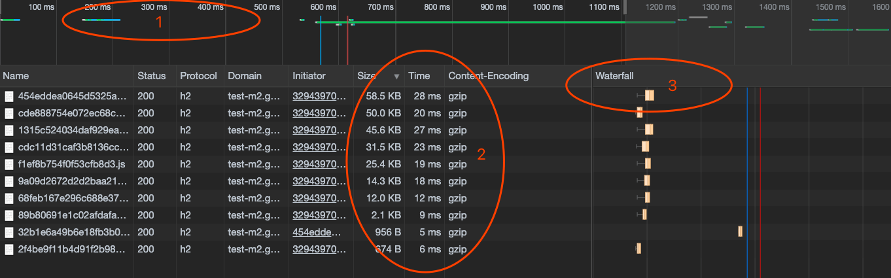The image size is (891, 278).
Task: Select request 68feb167e296c688e37 by name
Action: [x=73, y=198]
